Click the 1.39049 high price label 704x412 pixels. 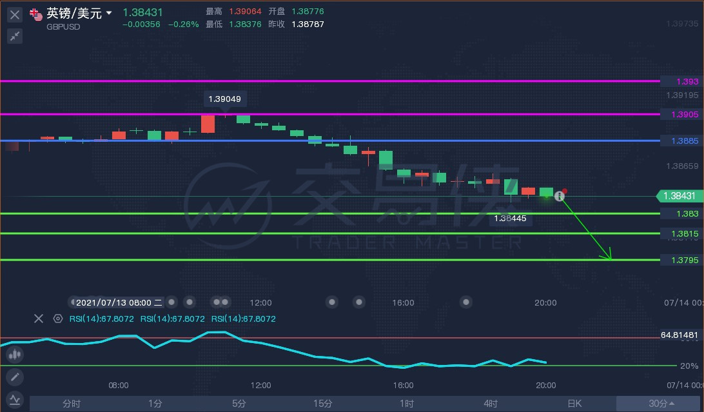[224, 99]
